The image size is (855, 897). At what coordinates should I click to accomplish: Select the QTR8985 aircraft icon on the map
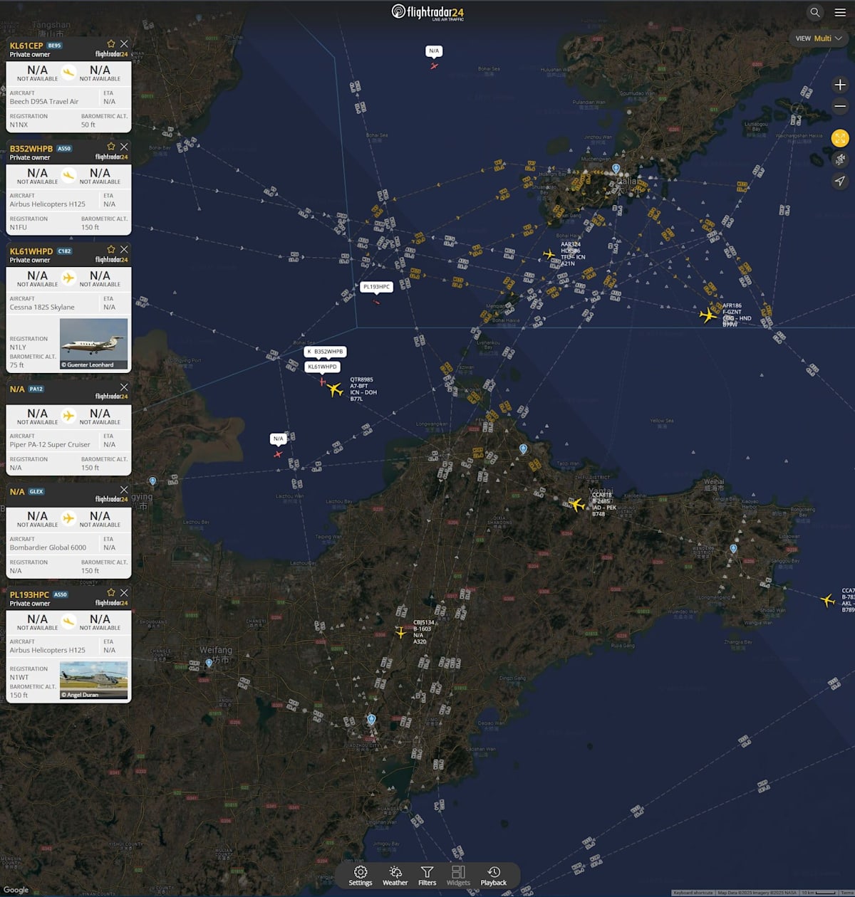[x=335, y=389]
